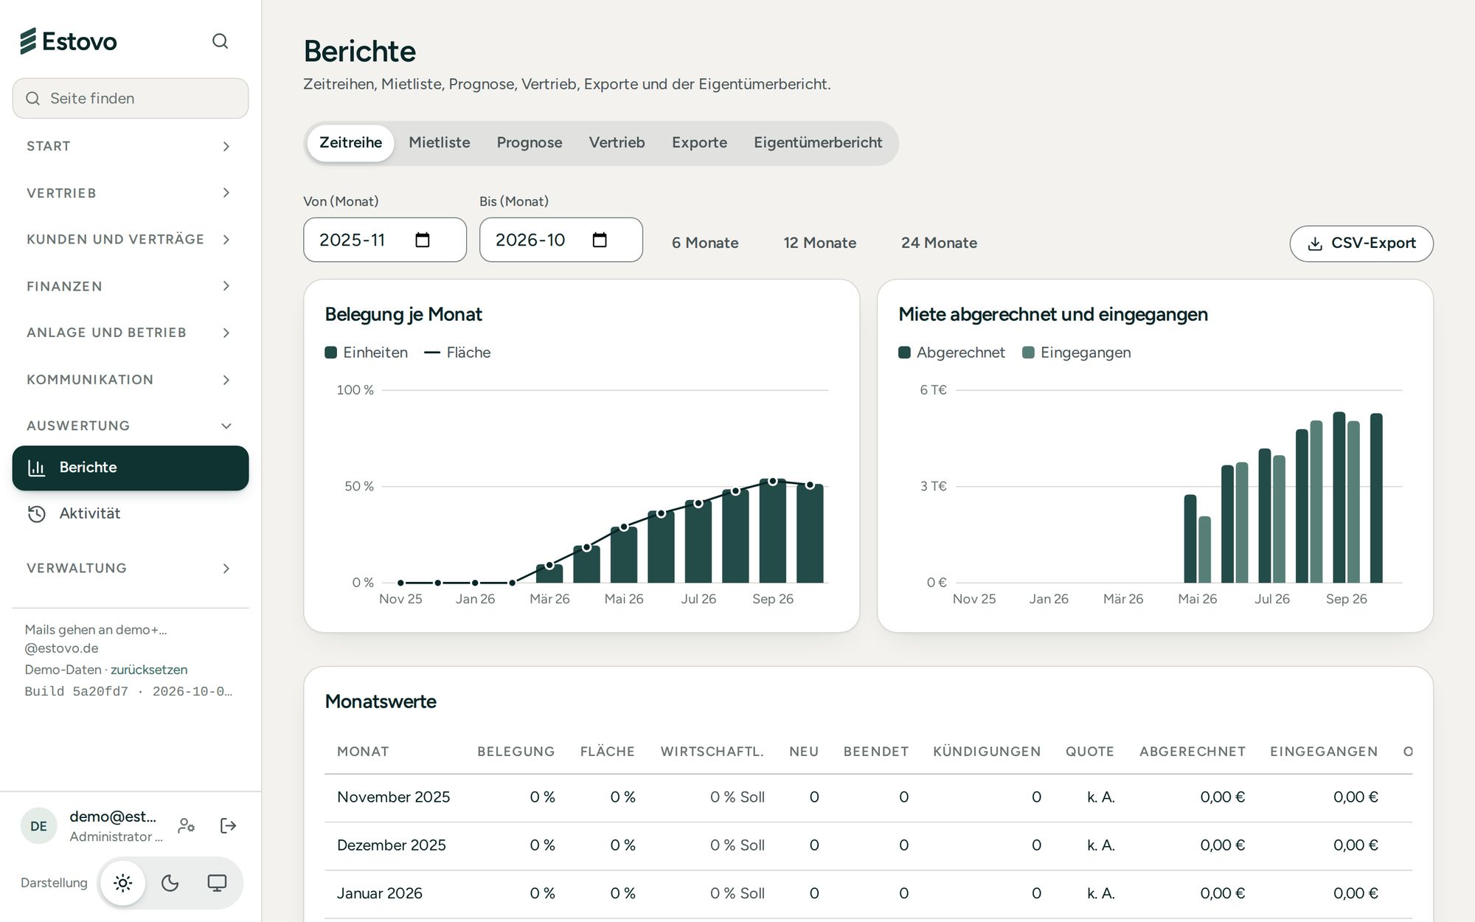Viewport: 1475px width, 922px height.
Task: Click the zurücksetzen link
Action: [x=149, y=670]
